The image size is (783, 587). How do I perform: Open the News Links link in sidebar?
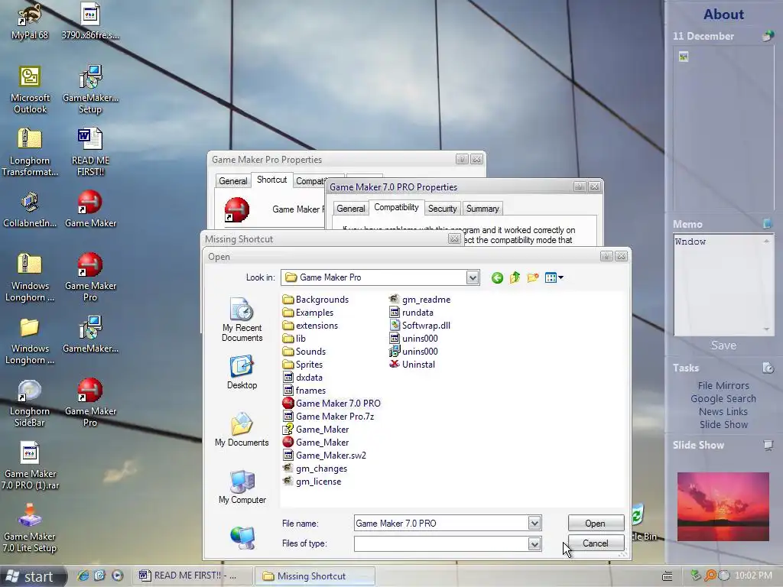click(x=723, y=412)
